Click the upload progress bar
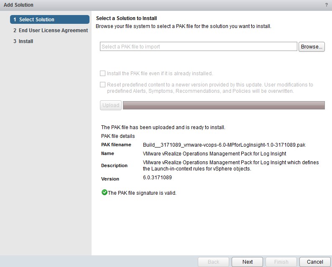Screen dimensions: 332x267 [224, 105]
